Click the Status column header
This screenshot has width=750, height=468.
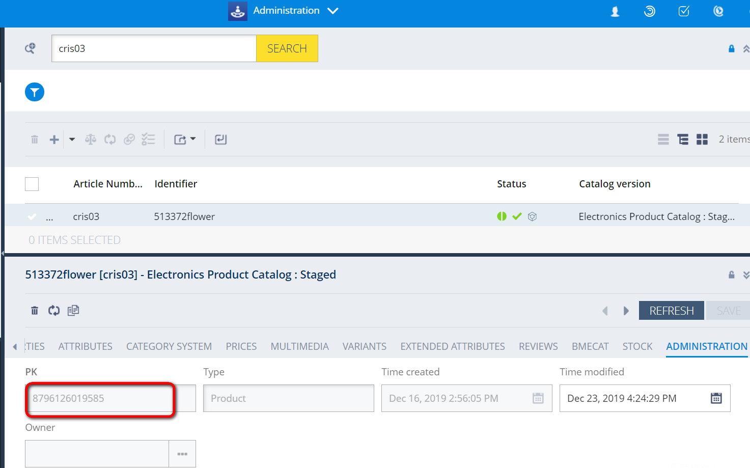tap(512, 184)
